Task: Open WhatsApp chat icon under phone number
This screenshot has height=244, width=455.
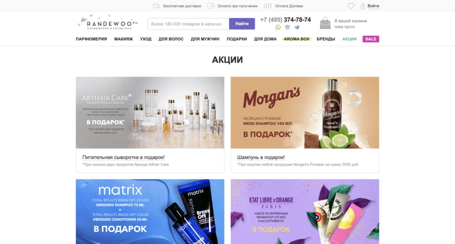Action: tap(278, 27)
